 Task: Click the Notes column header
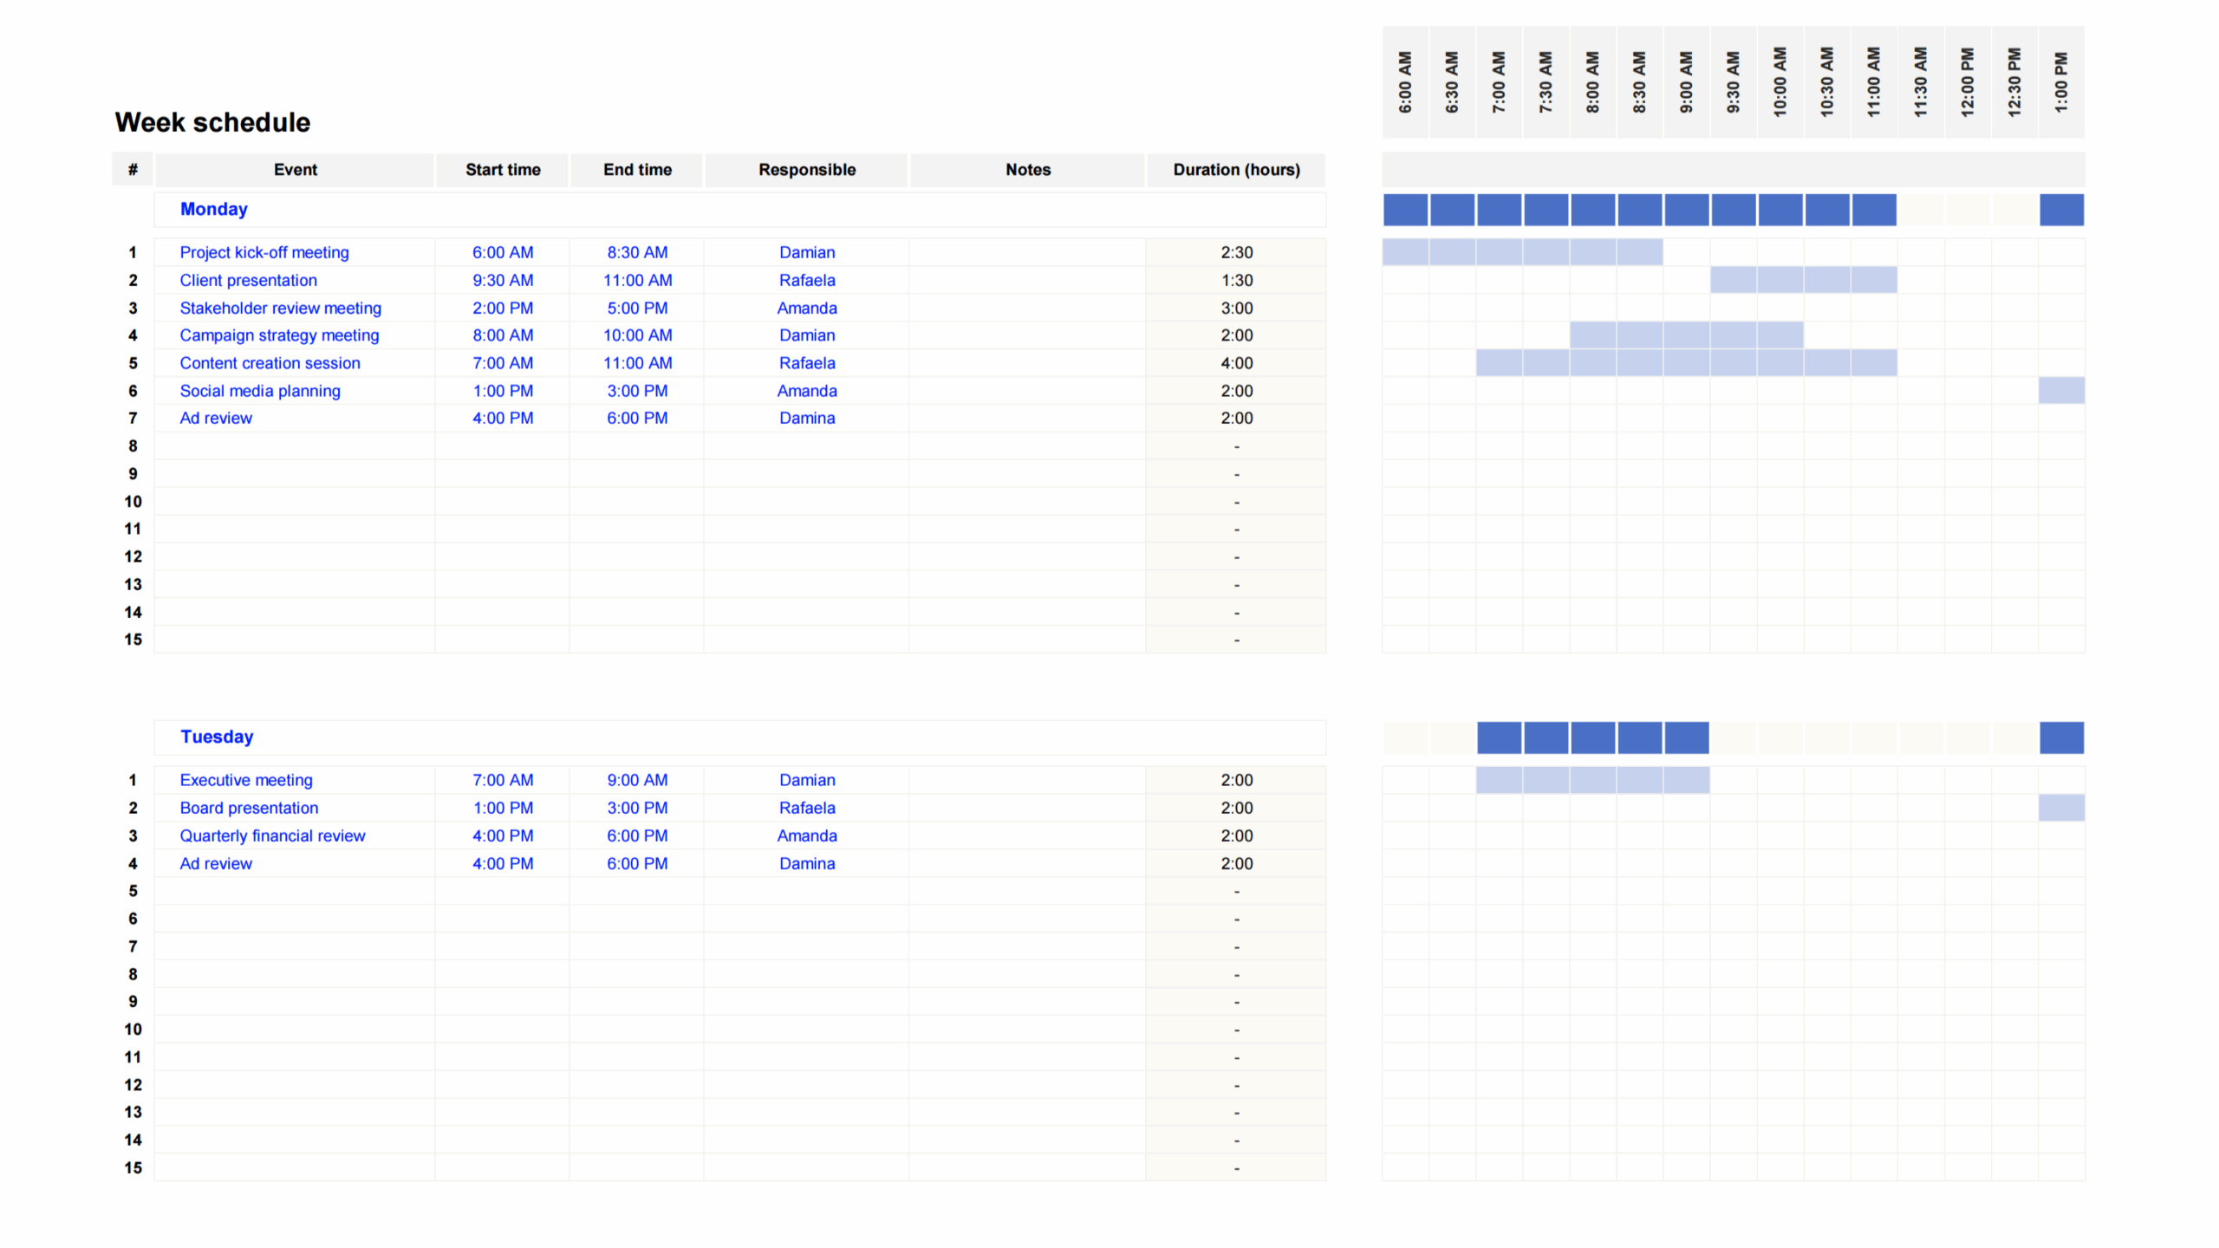pyautogui.click(x=1028, y=170)
